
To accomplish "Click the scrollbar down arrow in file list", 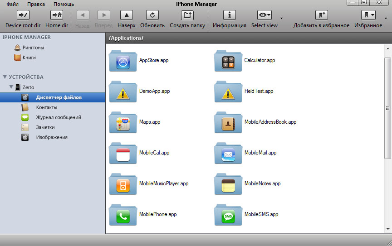I will [x=388, y=229].
